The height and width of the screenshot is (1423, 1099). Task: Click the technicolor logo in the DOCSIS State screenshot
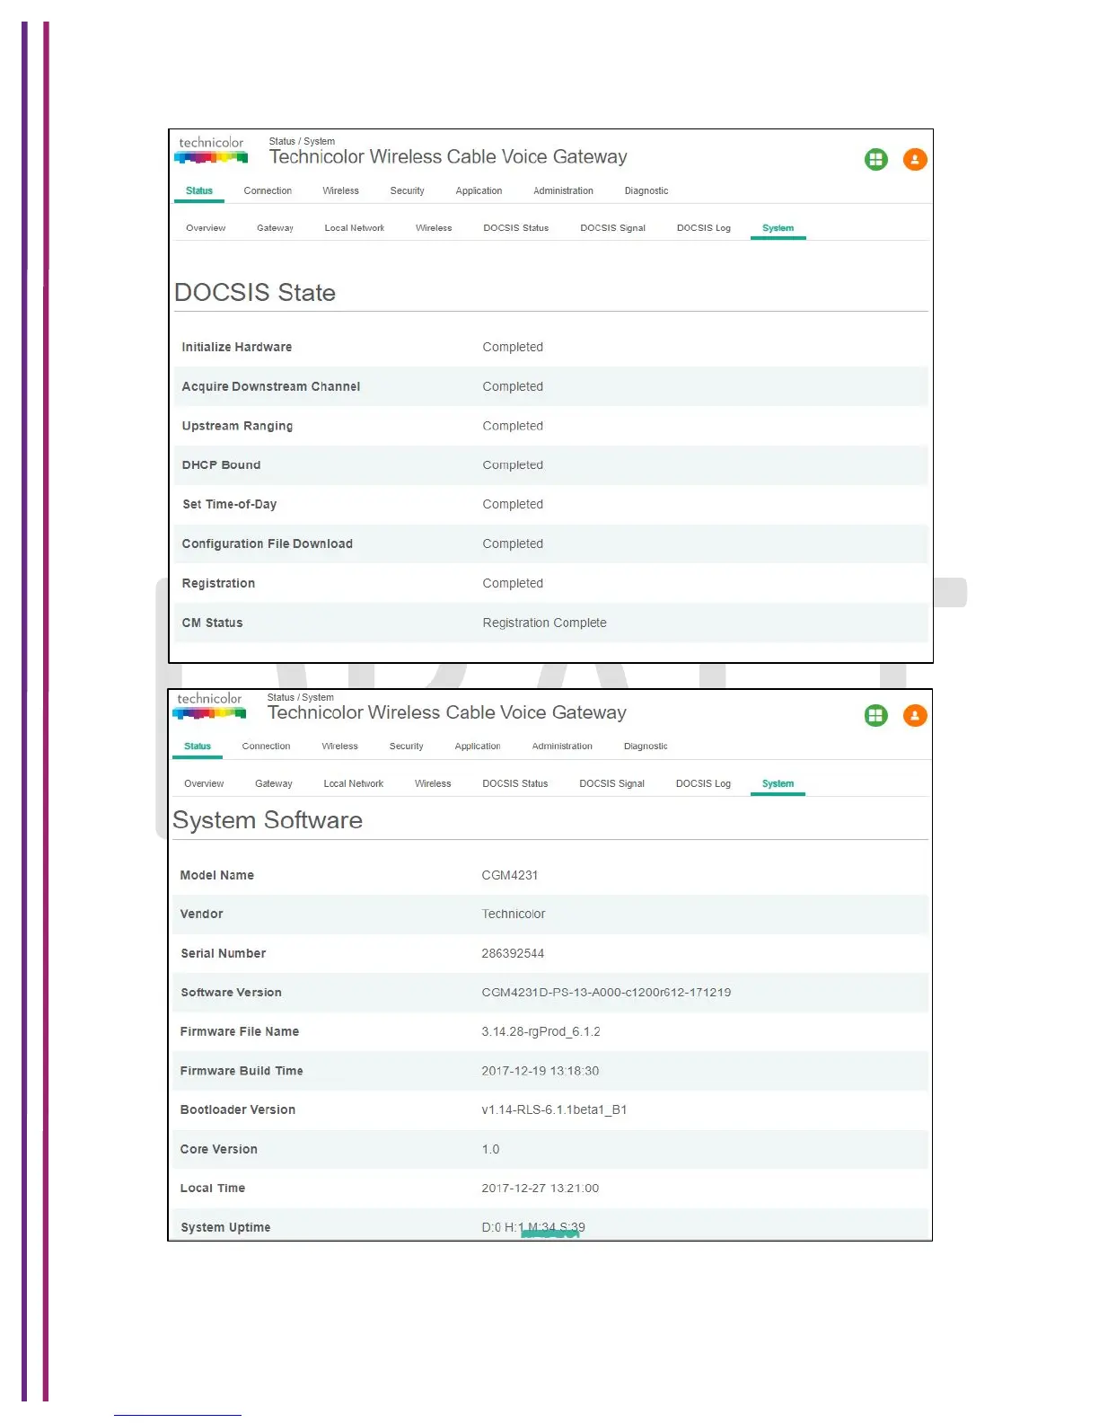coord(211,150)
